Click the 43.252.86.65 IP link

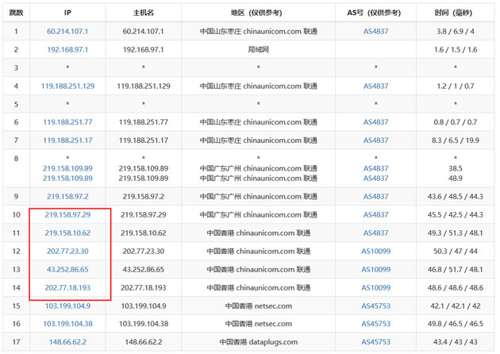point(67,269)
